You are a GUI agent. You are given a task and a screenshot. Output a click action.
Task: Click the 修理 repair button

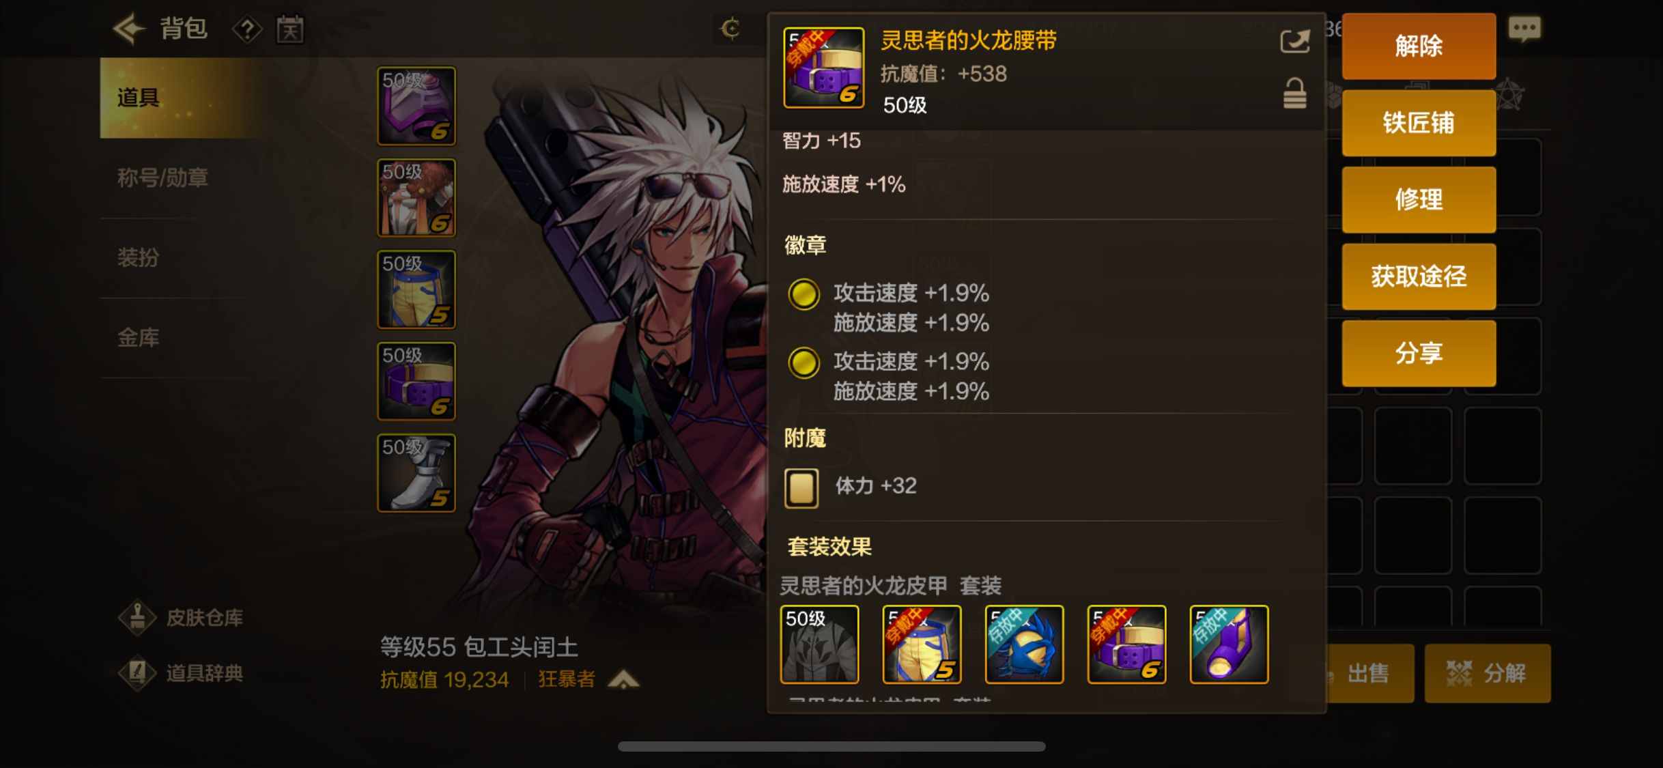1419,200
